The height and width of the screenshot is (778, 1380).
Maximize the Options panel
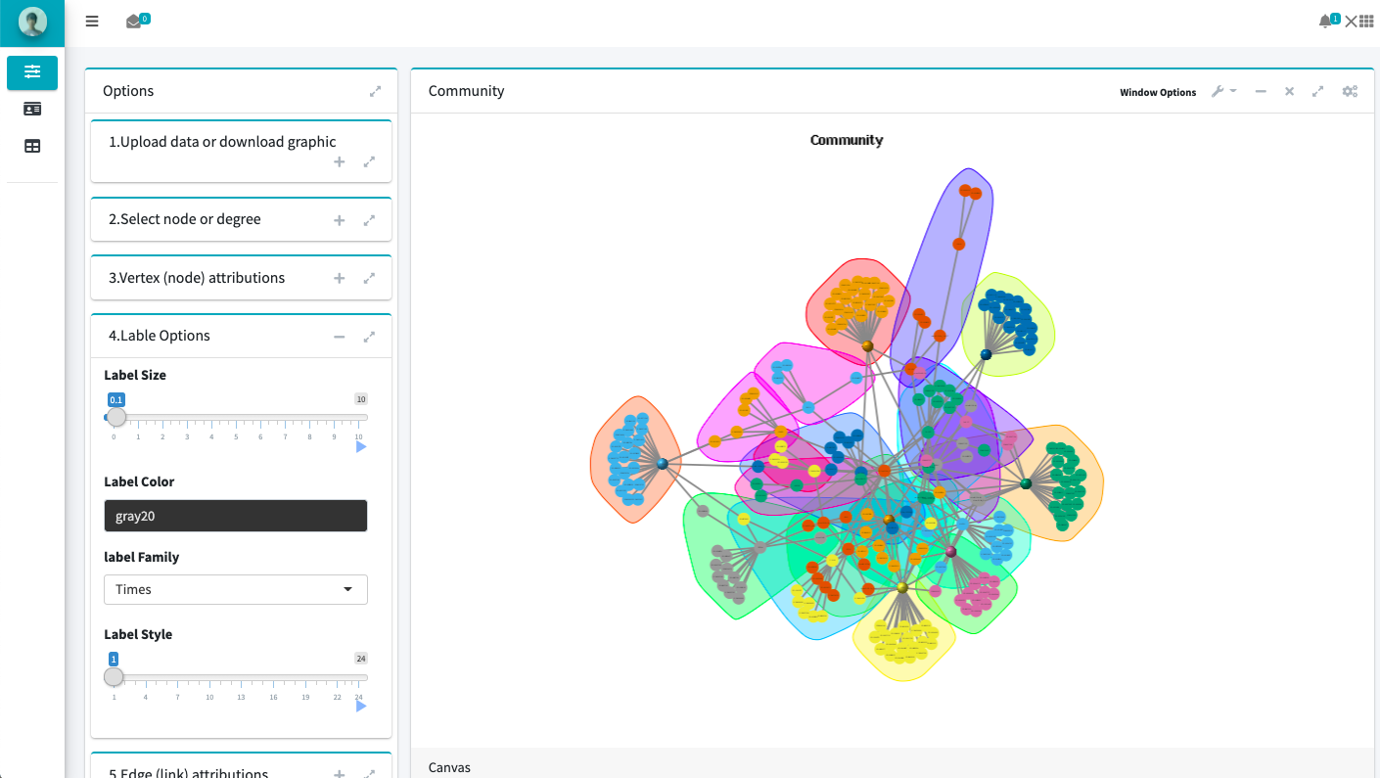click(375, 91)
